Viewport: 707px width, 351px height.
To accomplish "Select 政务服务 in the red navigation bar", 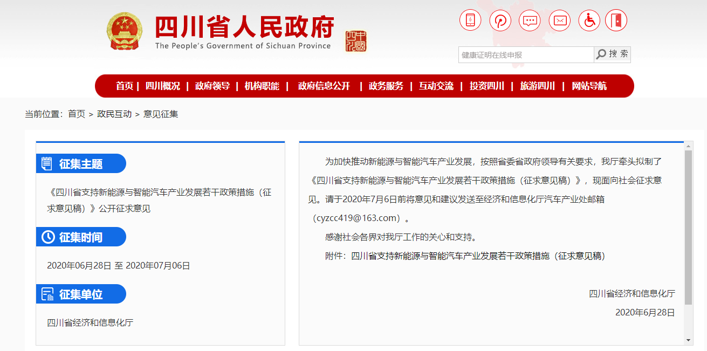I will pos(386,86).
